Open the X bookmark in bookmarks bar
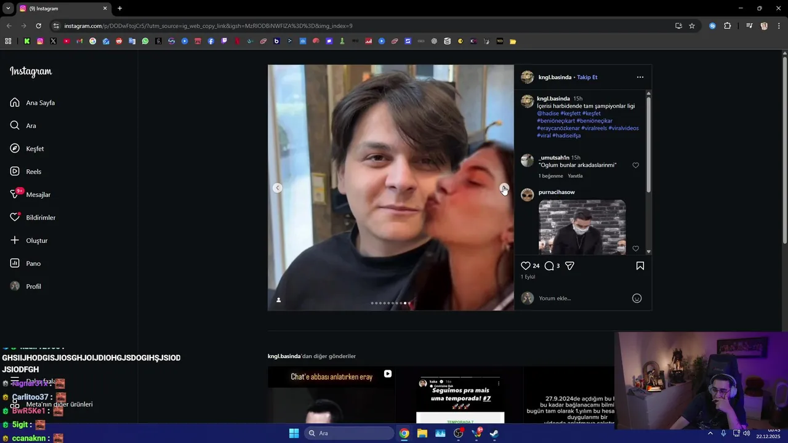 pyautogui.click(x=54, y=41)
